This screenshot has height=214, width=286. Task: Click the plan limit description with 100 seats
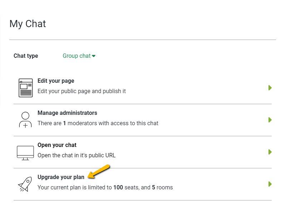(105, 188)
